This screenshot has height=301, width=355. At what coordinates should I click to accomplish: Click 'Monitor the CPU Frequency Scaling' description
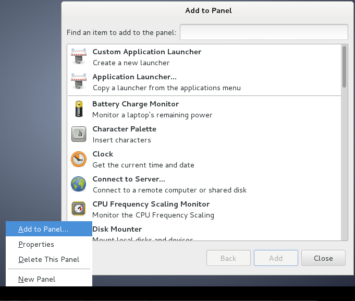[x=153, y=215]
